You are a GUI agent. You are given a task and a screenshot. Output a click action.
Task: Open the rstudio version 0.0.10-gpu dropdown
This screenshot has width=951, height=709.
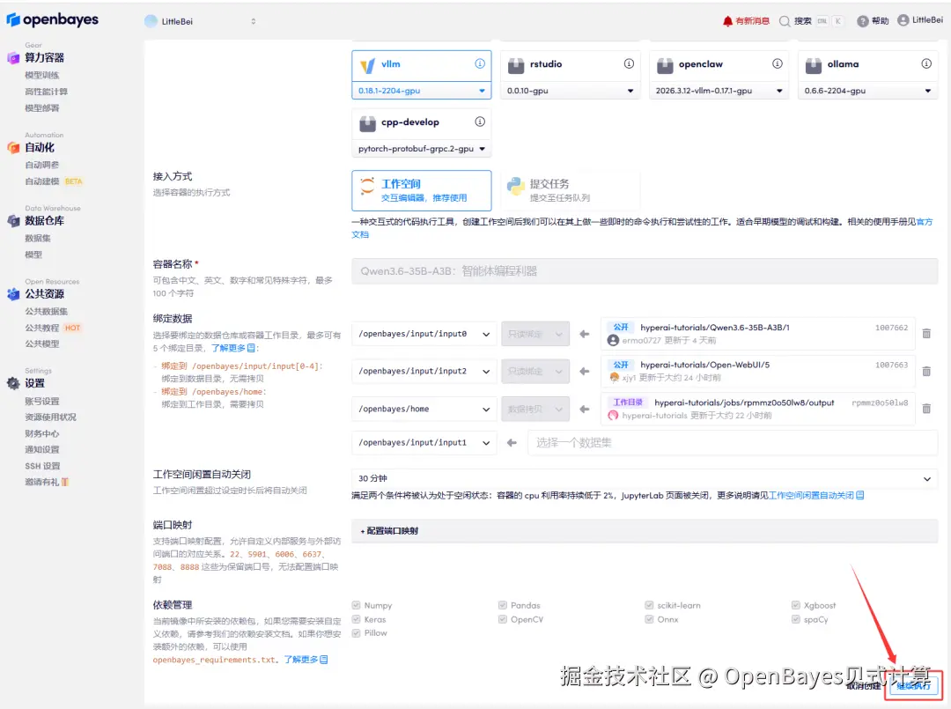tap(570, 91)
